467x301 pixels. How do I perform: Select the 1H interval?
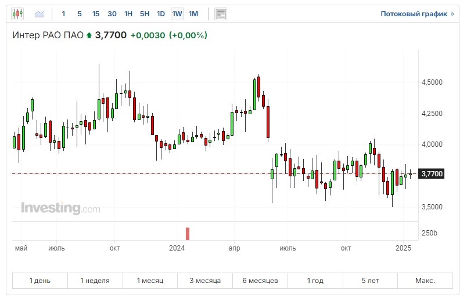click(128, 14)
